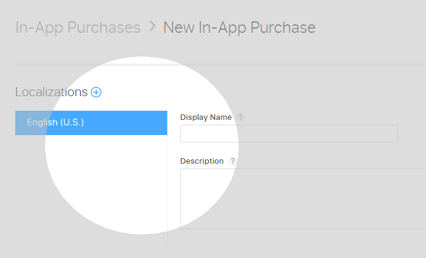Screen dimensions: 426x258
Task: Focus the Display Name text field
Action: point(288,134)
